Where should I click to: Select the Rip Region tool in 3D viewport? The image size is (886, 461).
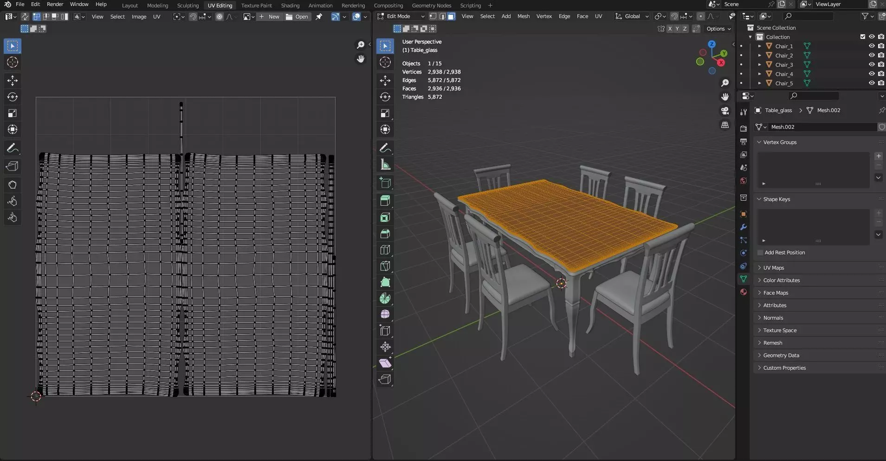click(385, 379)
